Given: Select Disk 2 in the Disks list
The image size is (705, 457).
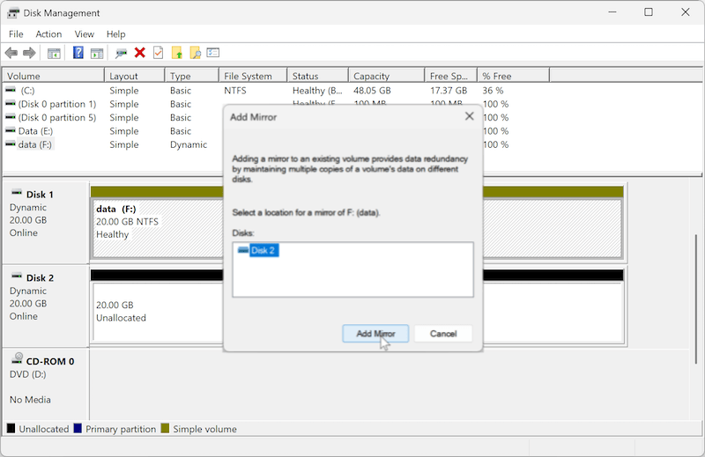Looking at the screenshot, I should click(263, 251).
